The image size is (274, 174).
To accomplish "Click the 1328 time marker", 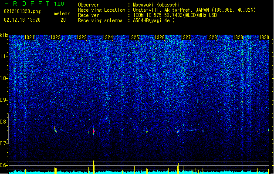I will pyautogui.click(x=212, y=37).
